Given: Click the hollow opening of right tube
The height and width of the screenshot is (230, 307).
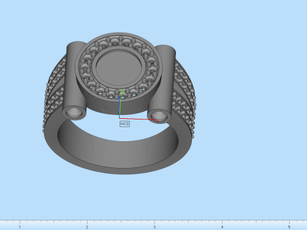Looking at the screenshot, I should (159, 116).
